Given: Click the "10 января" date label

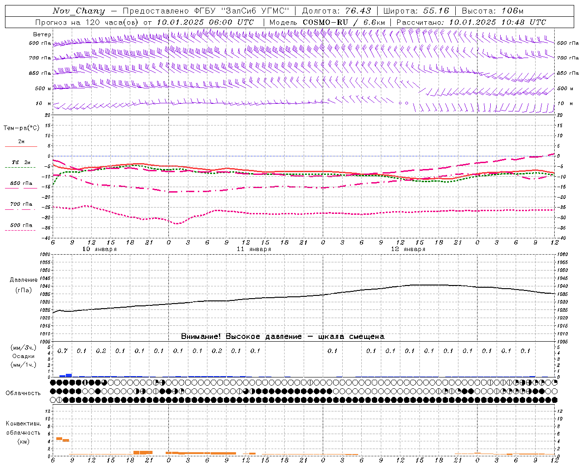Looking at the screenshot, I should click(x=99, y=249).
